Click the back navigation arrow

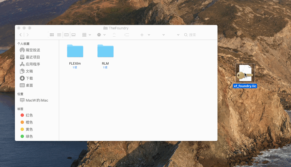click(21, 35)
